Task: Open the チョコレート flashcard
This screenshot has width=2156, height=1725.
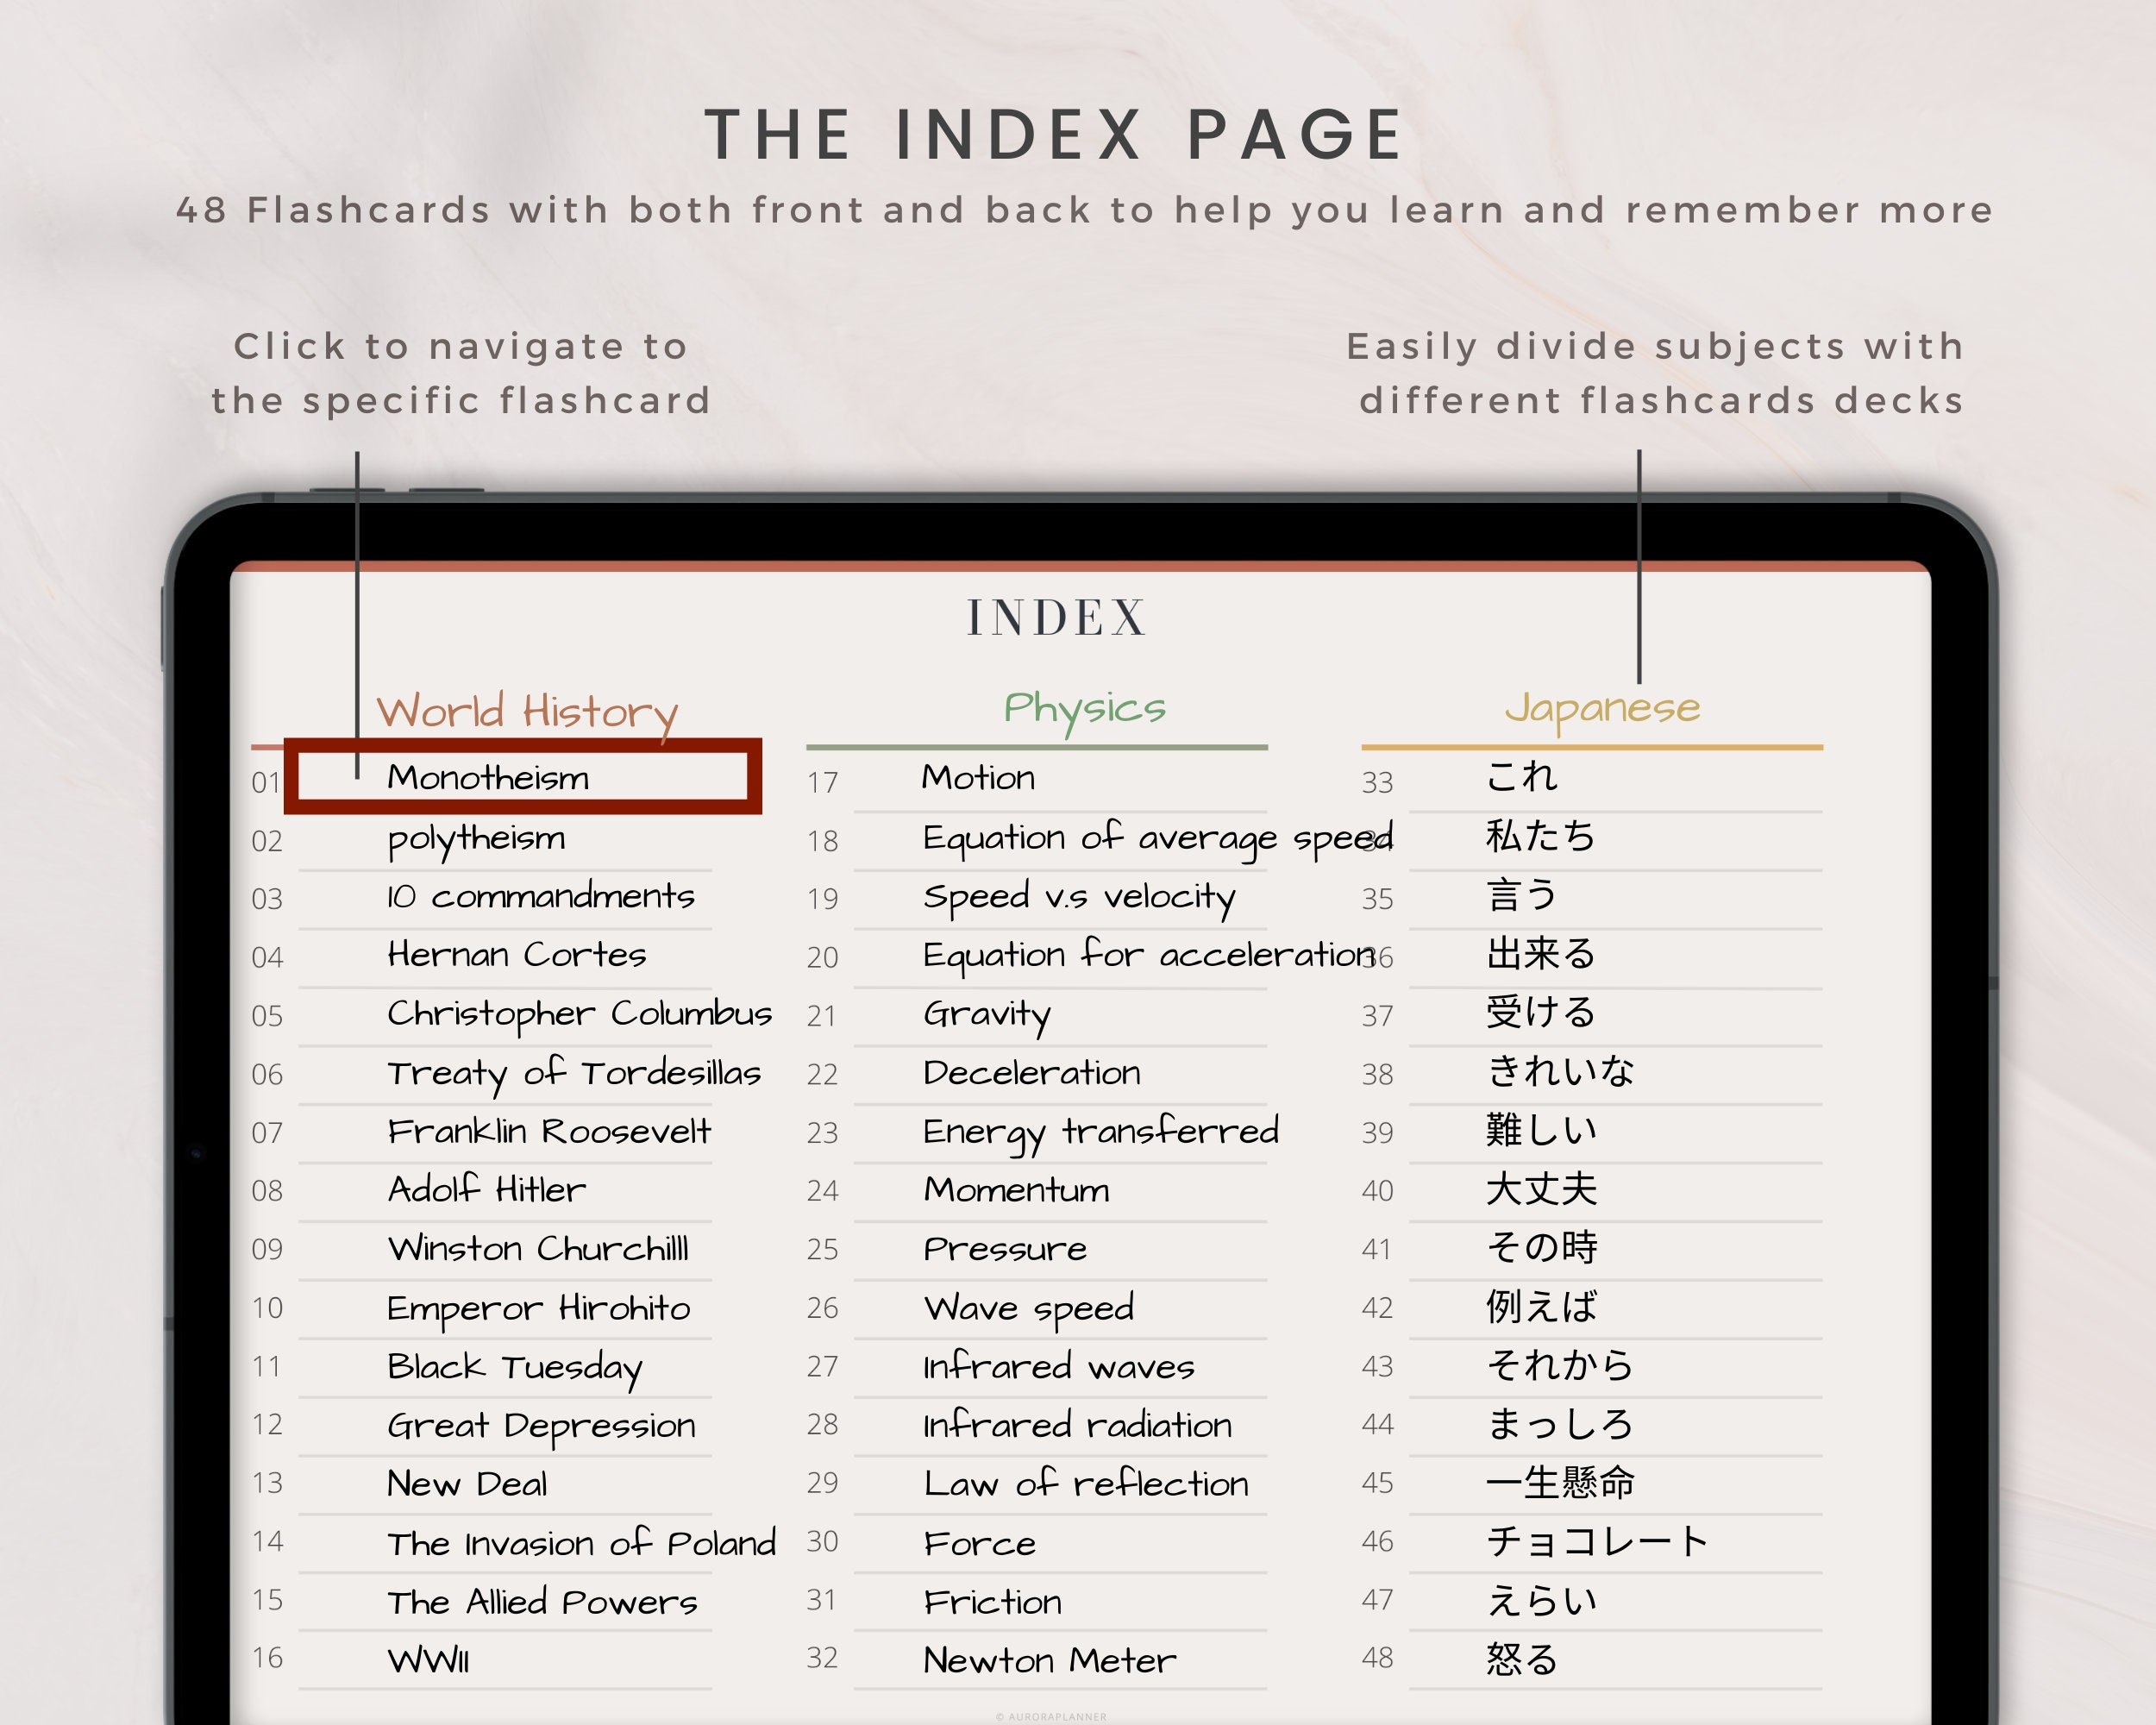Action: (1597, 1541)
